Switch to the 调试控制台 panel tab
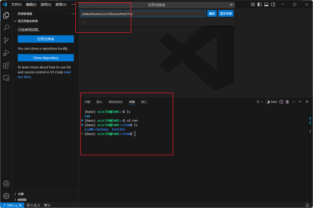The height and width of the screenshot is (208, 313). [116, 102]
